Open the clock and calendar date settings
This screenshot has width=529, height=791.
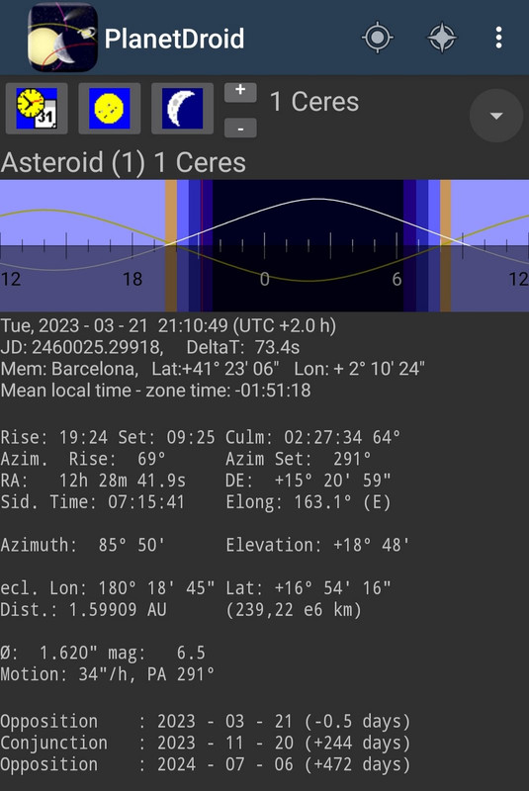coord(37,109)
